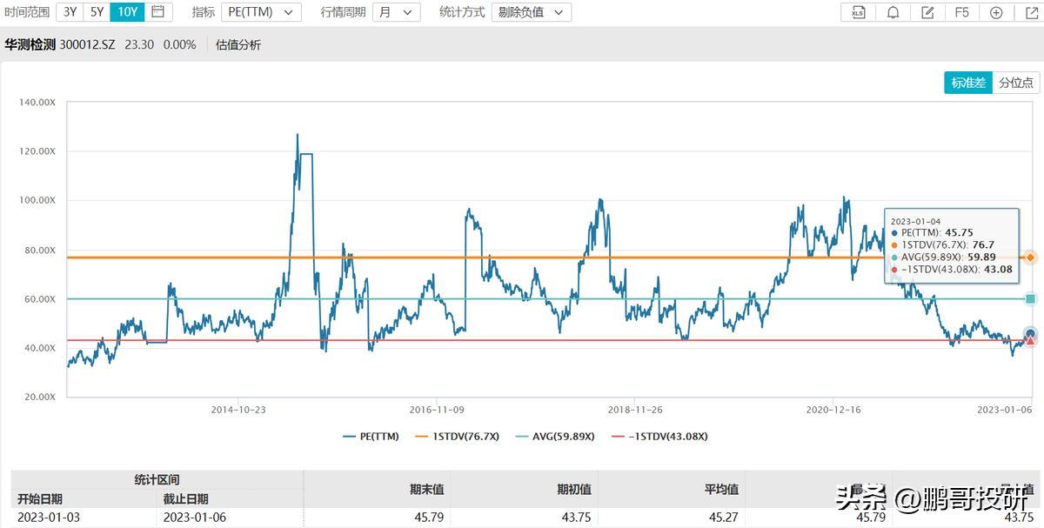Switch to the 分位点 tab
Screen dimensions: 1044x528
click(1015, 83)
